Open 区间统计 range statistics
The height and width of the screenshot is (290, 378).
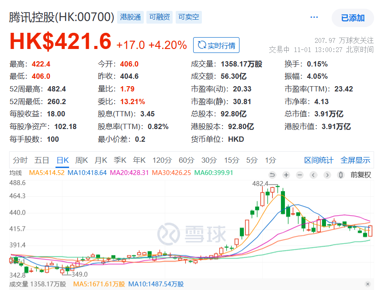pos(319,160)
